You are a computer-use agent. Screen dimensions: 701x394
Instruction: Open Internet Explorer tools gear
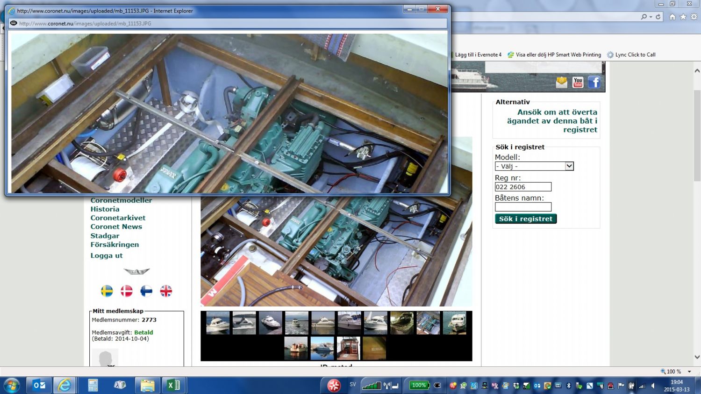pos(694,17)
